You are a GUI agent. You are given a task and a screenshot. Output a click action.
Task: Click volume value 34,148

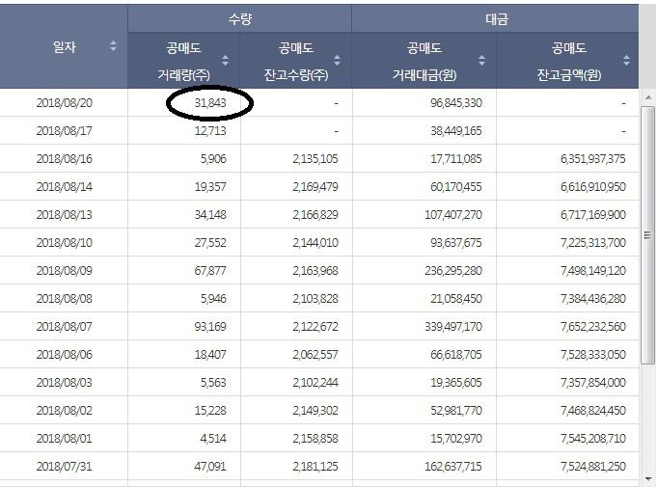coord(210,215)
